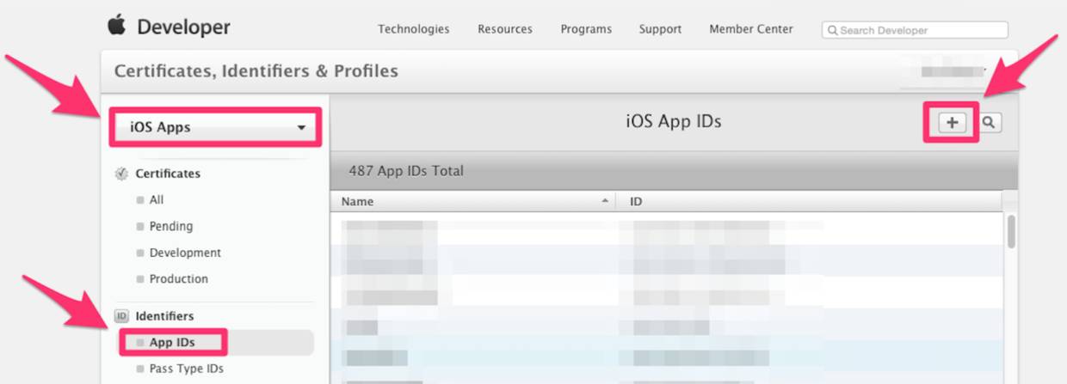Open the App IDs search magnifier
This screenshot has height=384, width=1067.
click(989, 123)
